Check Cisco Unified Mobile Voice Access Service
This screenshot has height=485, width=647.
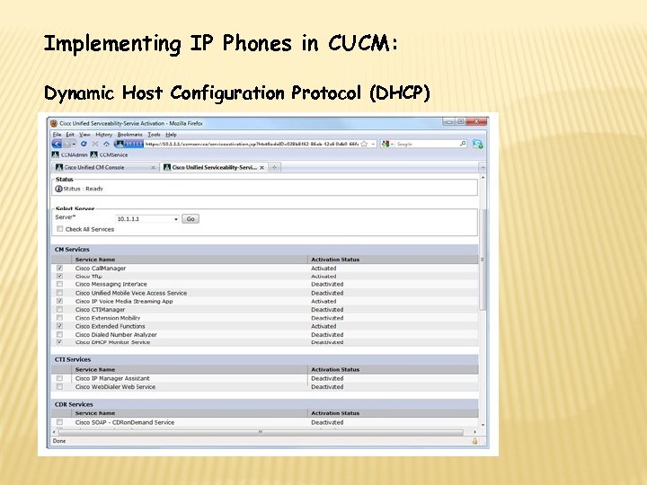pos(59,293)
